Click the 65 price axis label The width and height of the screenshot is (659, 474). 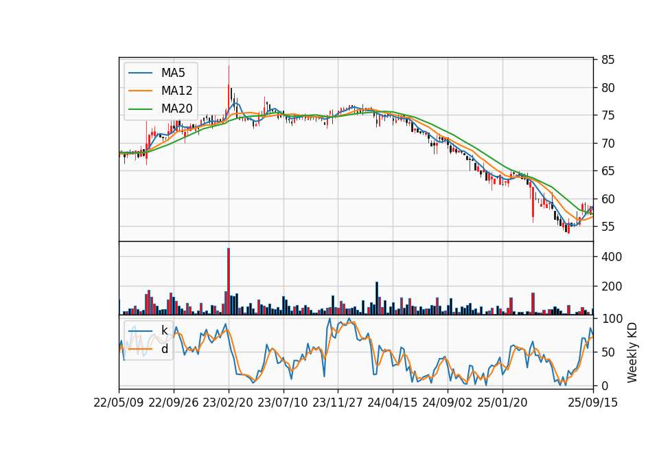(x=608, y=171)
